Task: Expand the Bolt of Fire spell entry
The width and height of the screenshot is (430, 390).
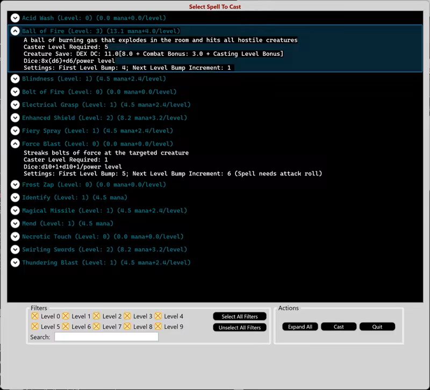Action: (x=15, y=92)
